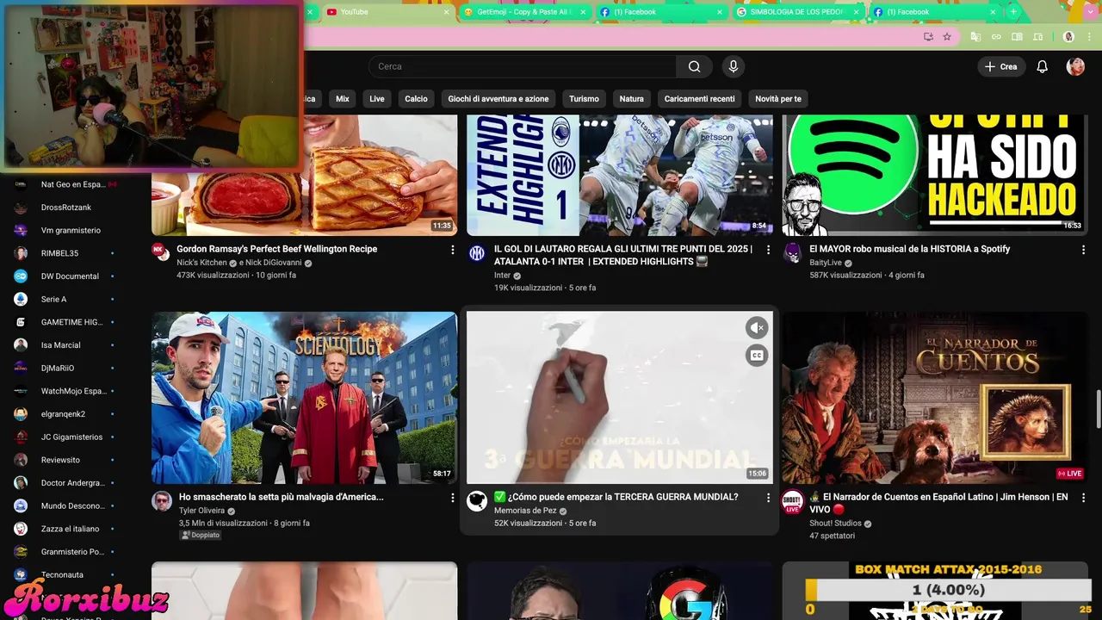Switch to the SIMBOLOGIA DE LOS PEDOS browser tab
This screenshot has height=620, width=1102.
tap(799, 12)
